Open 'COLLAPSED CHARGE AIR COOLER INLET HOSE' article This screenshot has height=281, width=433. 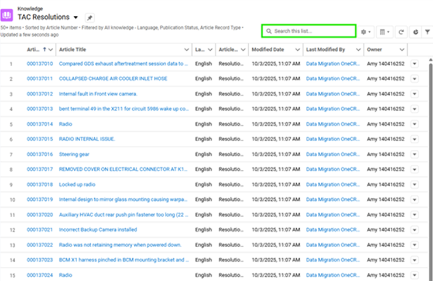pos(113,78)
